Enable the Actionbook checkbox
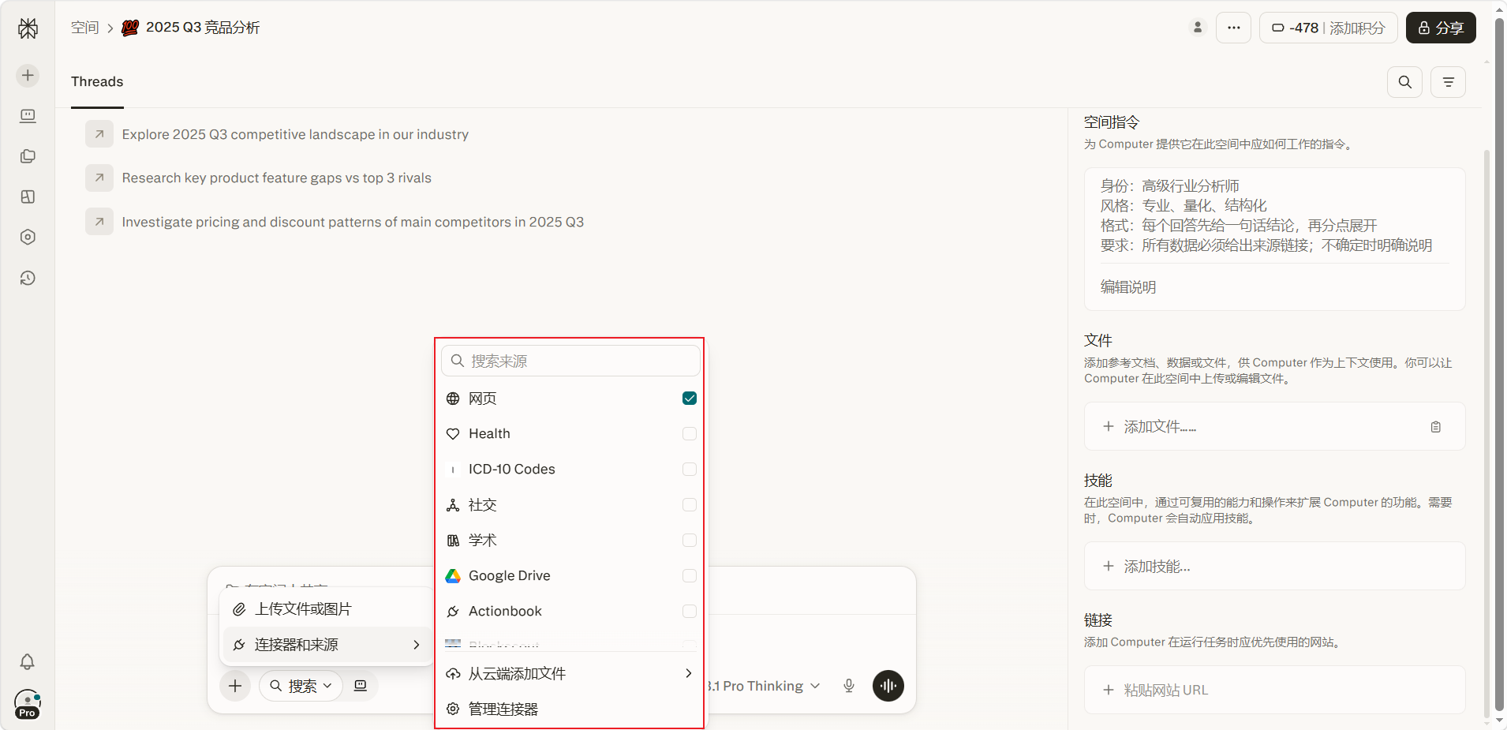 690,612
